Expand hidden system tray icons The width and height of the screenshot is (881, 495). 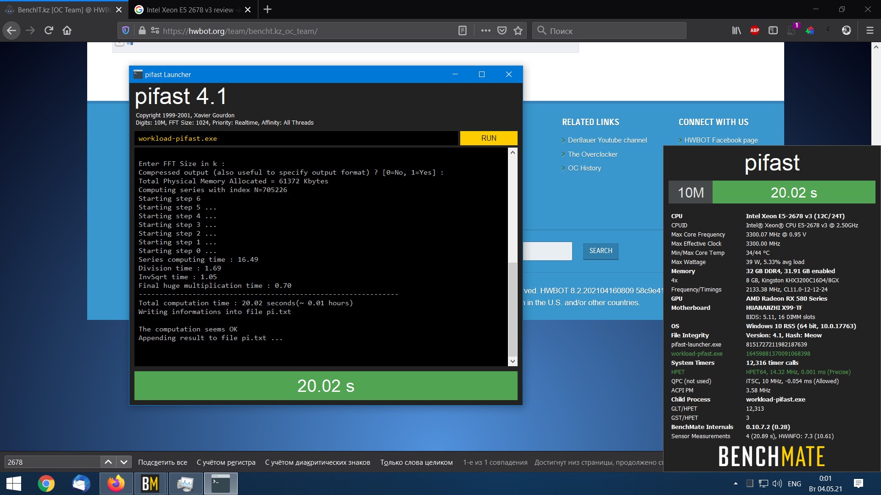(736, 484)
